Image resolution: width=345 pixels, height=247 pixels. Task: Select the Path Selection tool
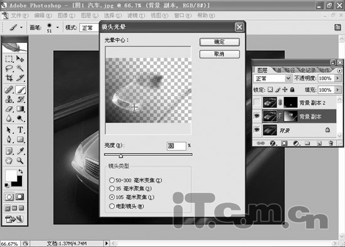(x=9, y=130)
